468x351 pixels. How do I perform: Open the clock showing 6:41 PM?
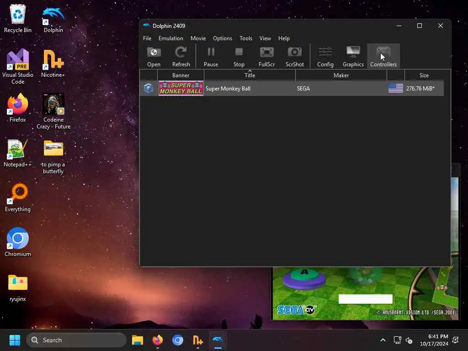coord(434,340)
